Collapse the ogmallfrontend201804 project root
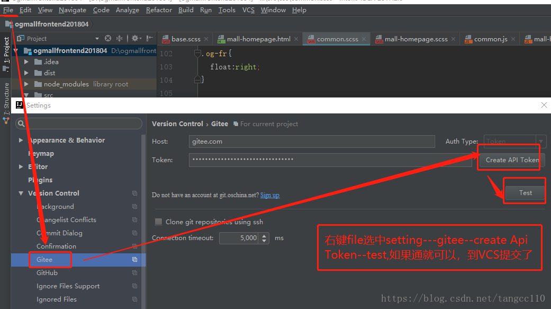The height and width of the screenshot is (309, 551). coord(16,51)
